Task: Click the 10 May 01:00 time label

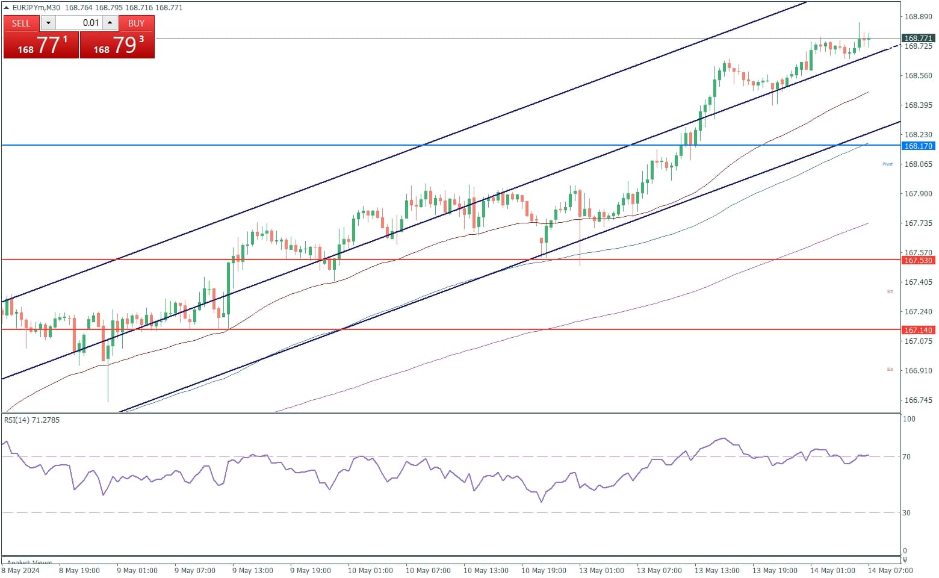Action: click(370, 571)
